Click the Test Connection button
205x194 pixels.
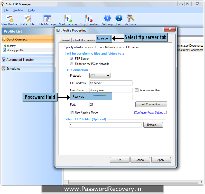tap(151, 104)
